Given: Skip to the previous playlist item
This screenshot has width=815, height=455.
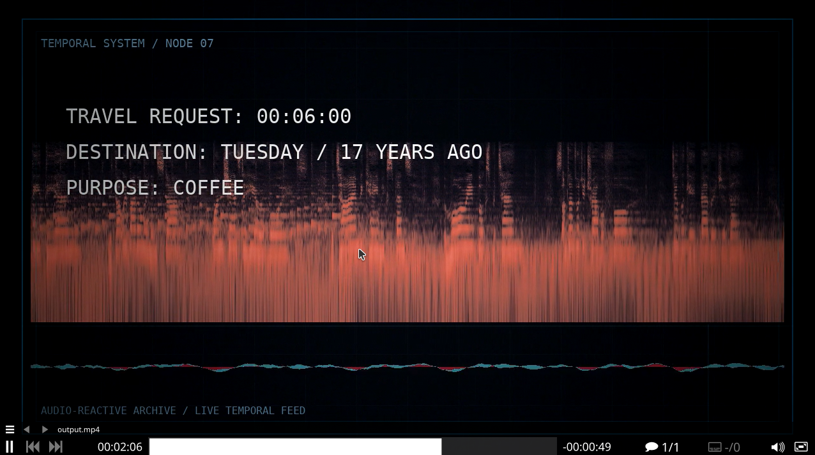Looking at the screenshot, I should [33, 447].
